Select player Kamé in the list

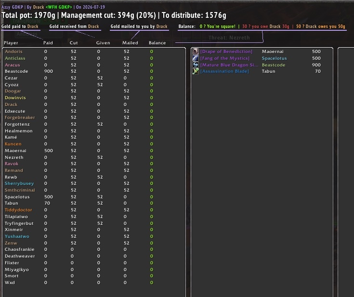(x=11, y=137)
